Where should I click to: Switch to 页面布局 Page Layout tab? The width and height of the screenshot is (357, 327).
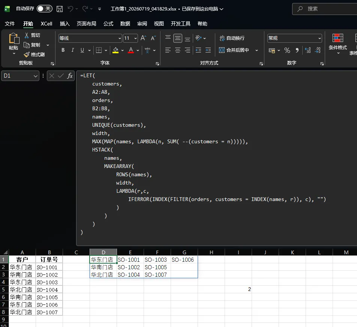86,24
